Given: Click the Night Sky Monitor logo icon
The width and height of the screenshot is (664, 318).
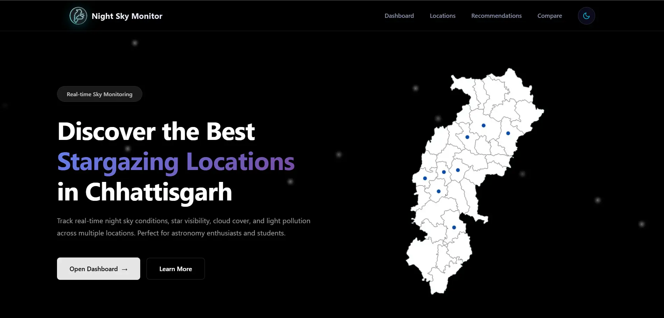Looking at the screenshot, I should click(x=78, y=16).
